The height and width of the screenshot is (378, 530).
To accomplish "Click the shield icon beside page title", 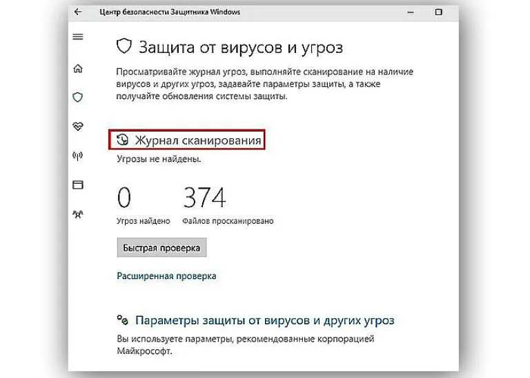I will pyautogui.click(x=124, y=46).
